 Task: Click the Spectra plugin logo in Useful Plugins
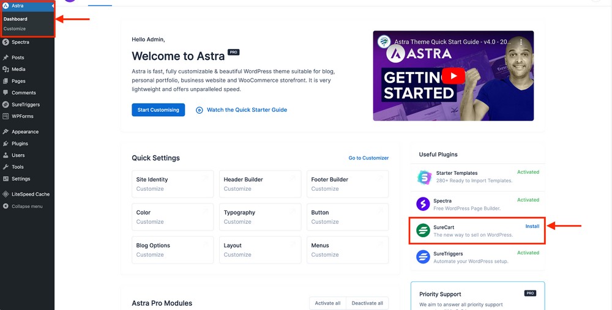(423, 204)
